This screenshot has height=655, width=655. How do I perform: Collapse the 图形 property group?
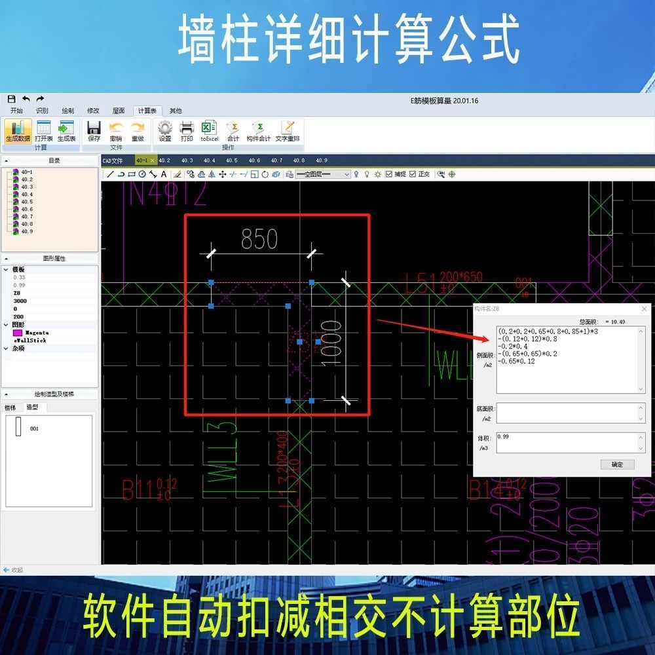click(7, 325)
